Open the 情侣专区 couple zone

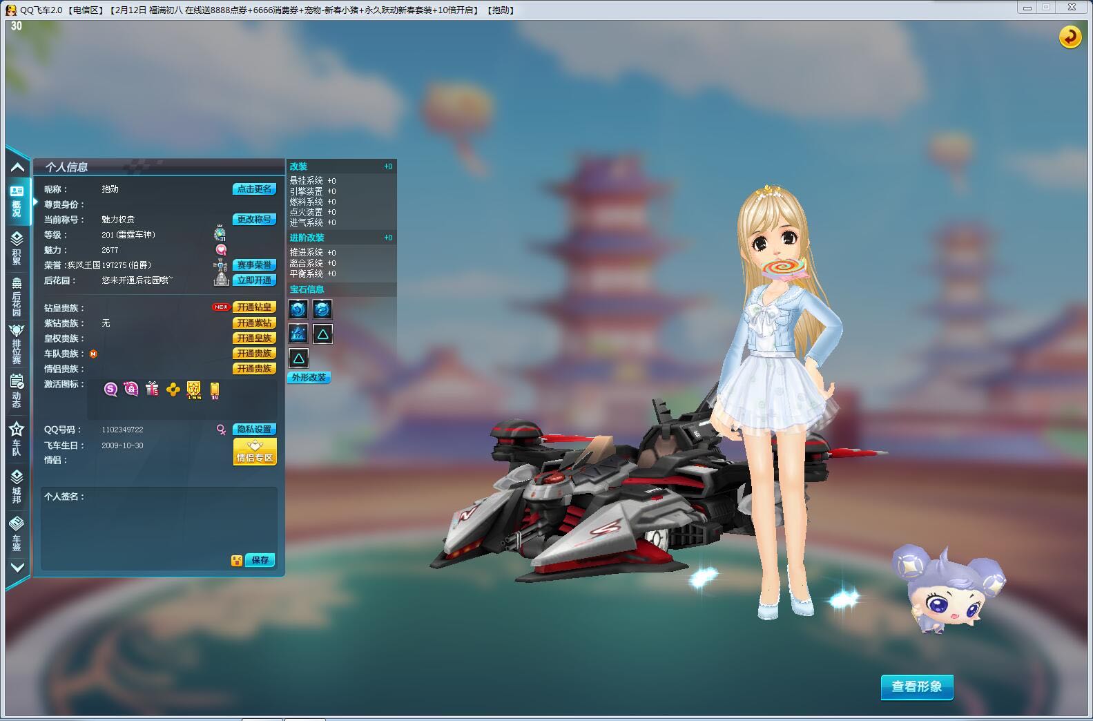pos(255,452)
